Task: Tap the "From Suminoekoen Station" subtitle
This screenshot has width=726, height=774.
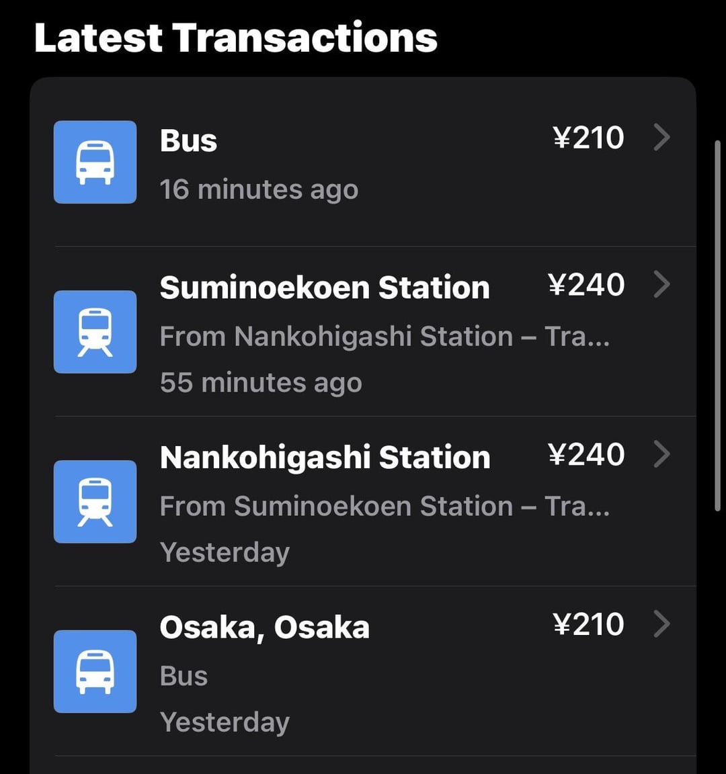Action: tap(336, 507)
